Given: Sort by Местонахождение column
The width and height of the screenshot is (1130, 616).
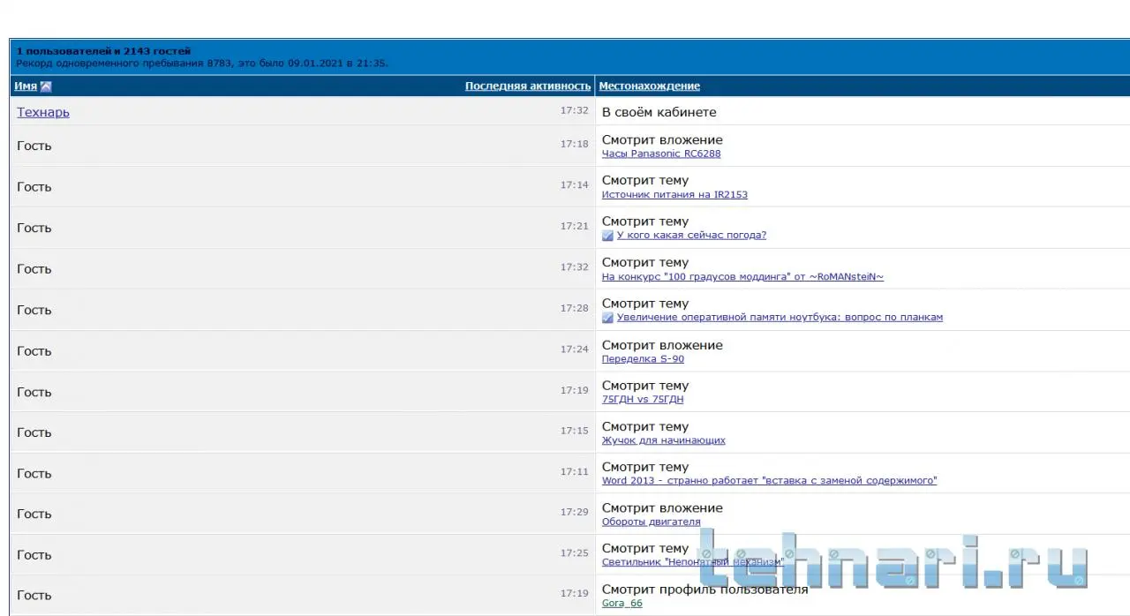Looking at the screenshot, I should (649, 86).
